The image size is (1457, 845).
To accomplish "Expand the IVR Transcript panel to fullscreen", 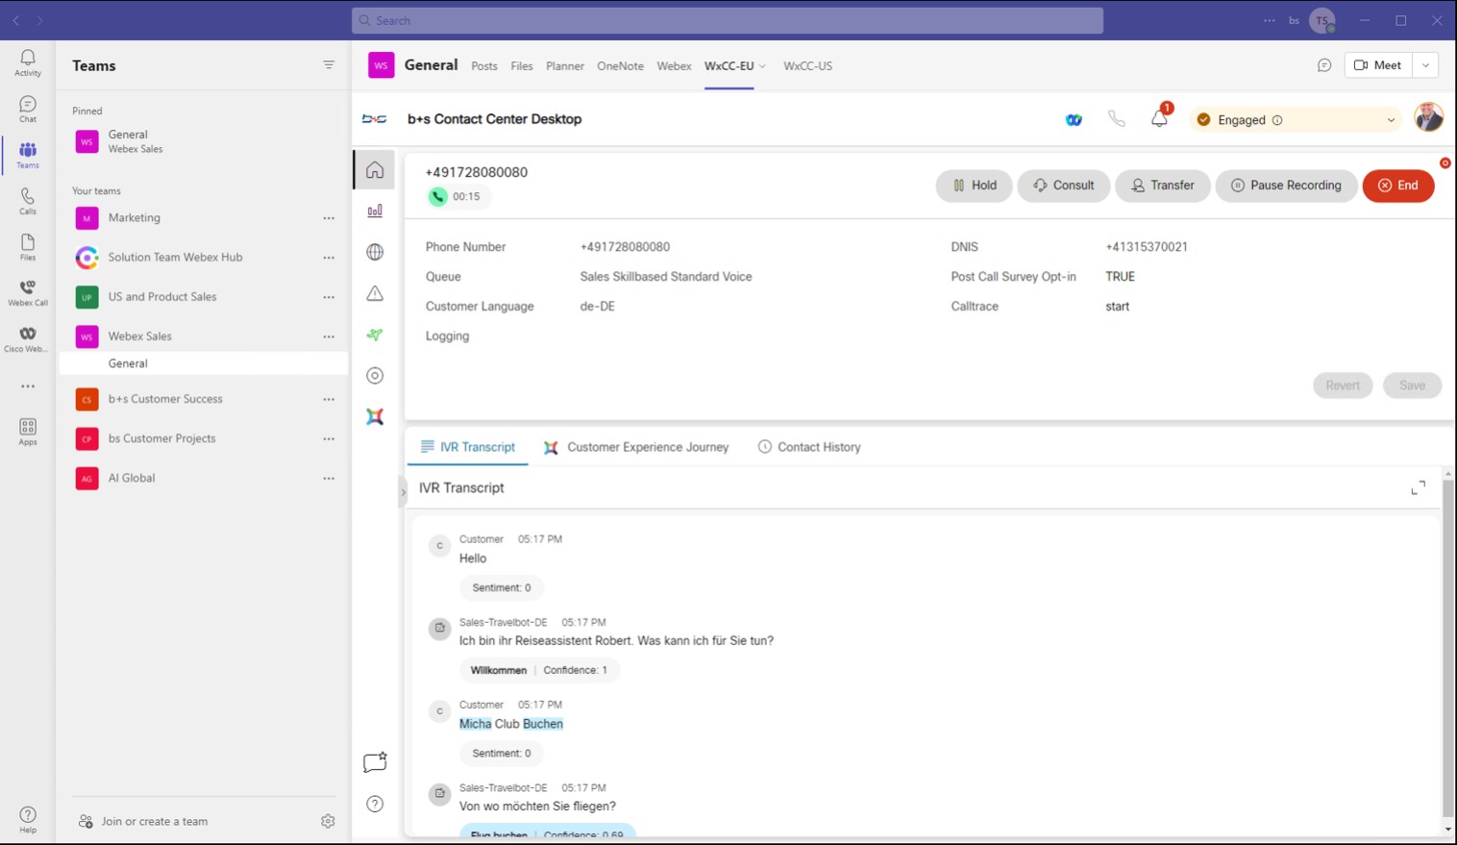I will 1418,488.
